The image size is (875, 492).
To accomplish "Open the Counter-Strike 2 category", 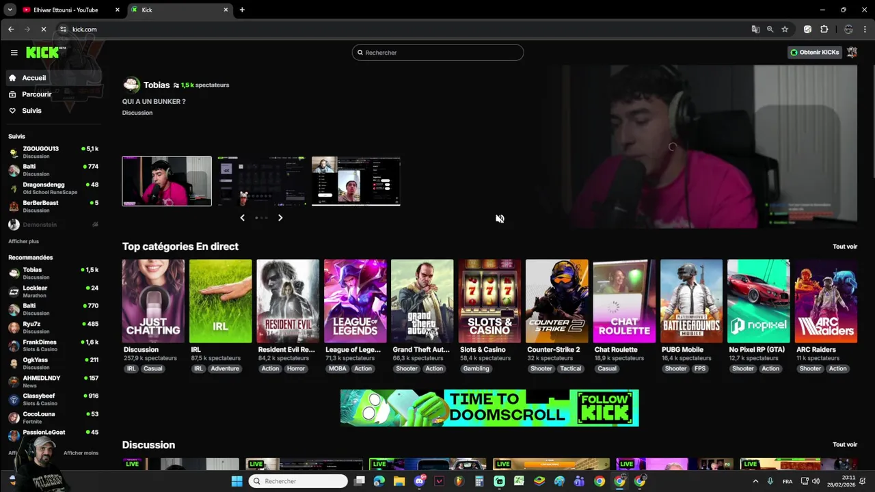I will click(556, 301).
